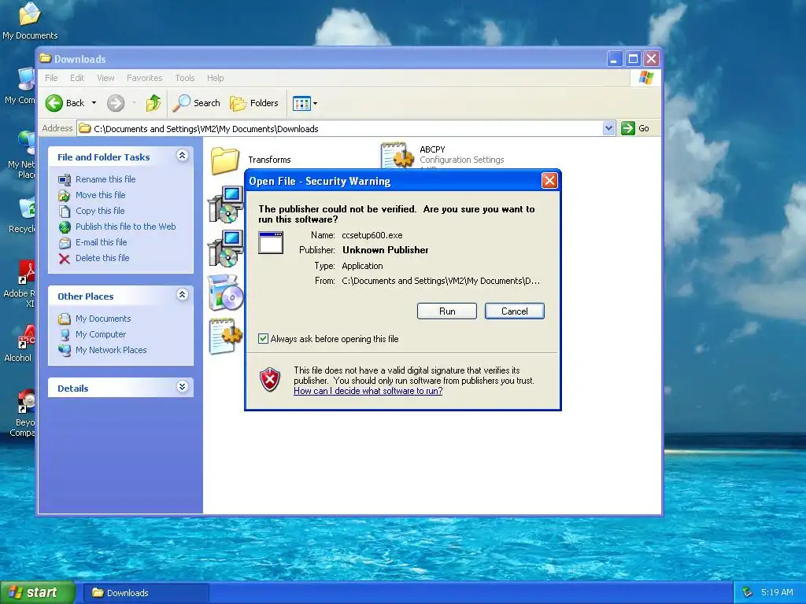The image size is (806, 604).
Task: Expand the Details panel
Action: point(182,387)
